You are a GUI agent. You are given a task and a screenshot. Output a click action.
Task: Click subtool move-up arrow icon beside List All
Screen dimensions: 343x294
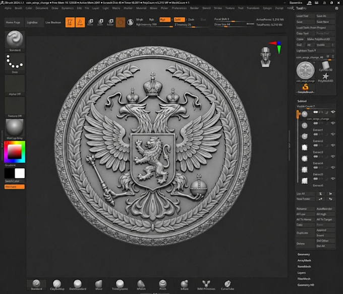point(320,193)
